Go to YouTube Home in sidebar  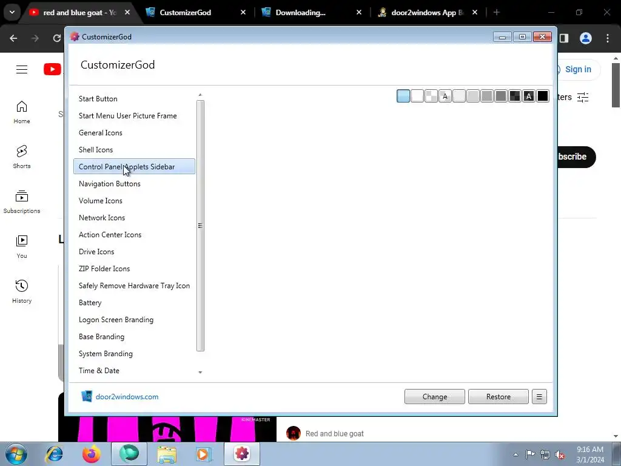[x=22, y=112]
